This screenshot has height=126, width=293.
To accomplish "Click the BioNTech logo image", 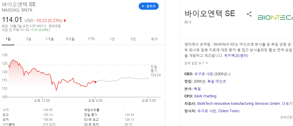I will pyautogui.click(x=275, y=18).
